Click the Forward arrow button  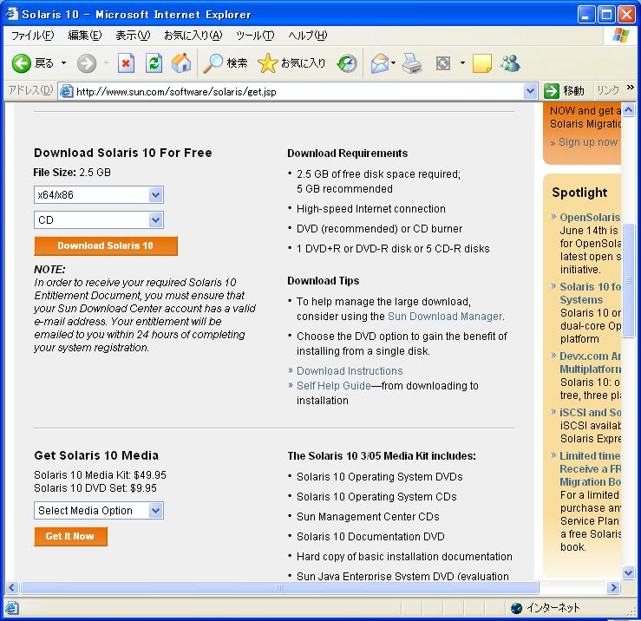coord(87,63)
